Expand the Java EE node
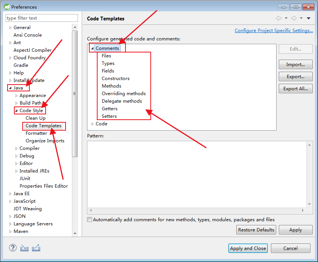 [x=10, y=194]
